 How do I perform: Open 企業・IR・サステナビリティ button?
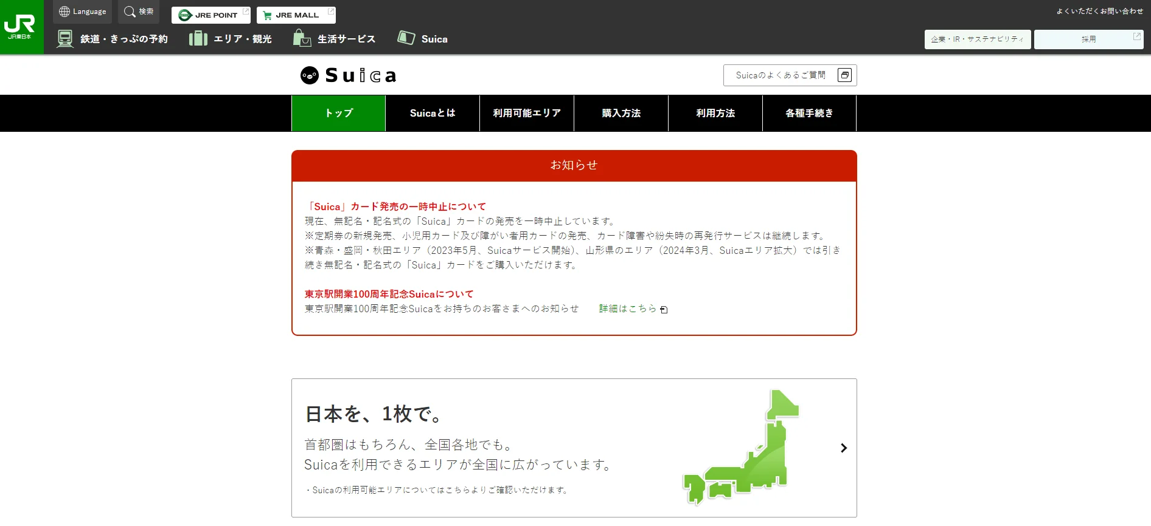(x=978, y=39)
